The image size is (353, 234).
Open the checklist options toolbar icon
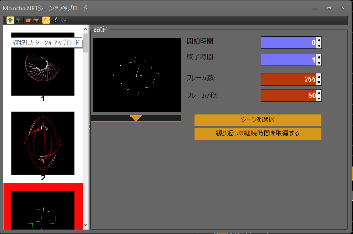click(x=56, y=20)
